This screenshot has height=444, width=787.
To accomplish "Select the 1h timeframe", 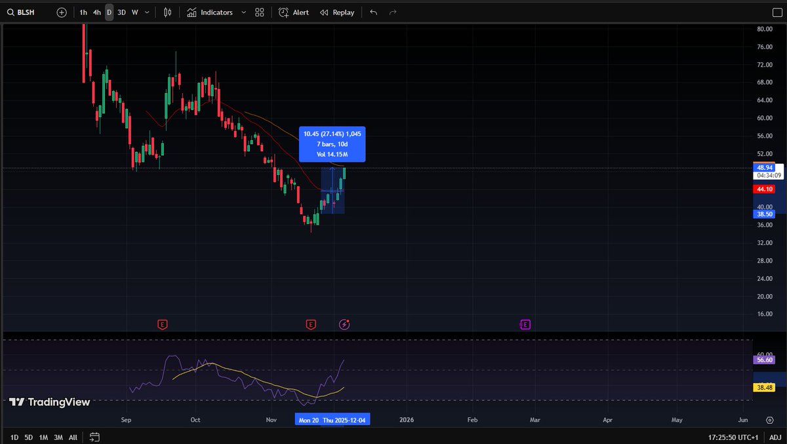I will tap(83, 12).
